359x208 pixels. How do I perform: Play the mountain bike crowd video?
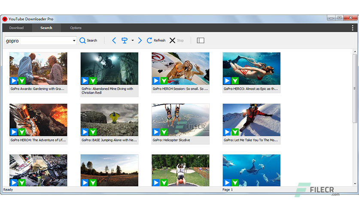[x=14, y=183]
